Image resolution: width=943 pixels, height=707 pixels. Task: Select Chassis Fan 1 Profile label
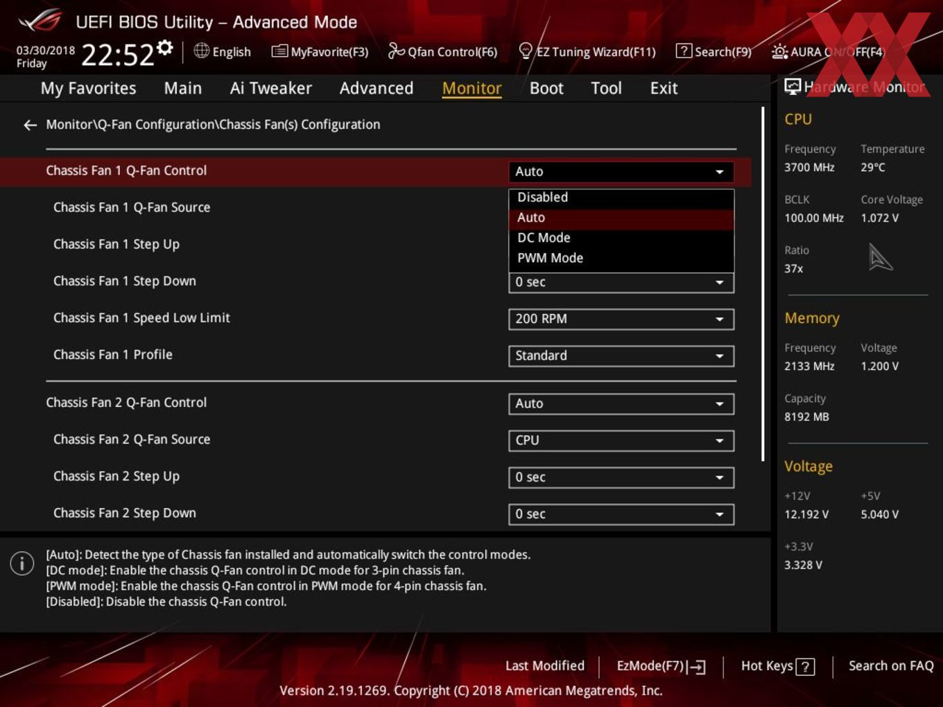coord(113,355)
